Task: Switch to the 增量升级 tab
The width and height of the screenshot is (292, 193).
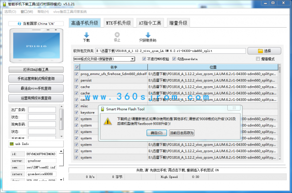Action: [x=178, y=23]
